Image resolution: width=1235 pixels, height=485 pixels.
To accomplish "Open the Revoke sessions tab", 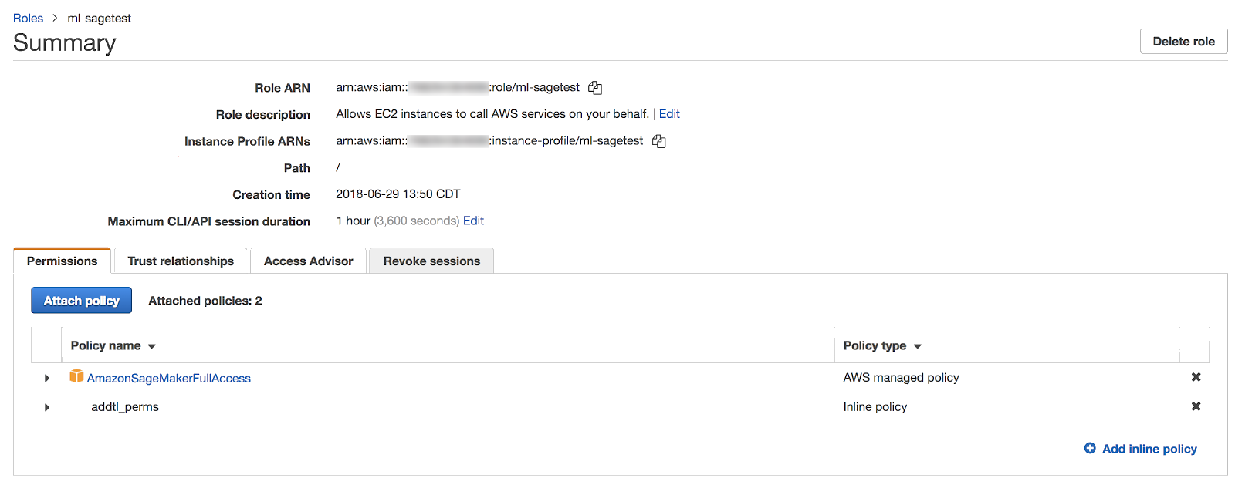I will (431, 261).
